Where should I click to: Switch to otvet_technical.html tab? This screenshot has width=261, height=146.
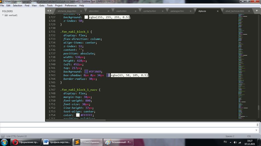coord(235,11)
